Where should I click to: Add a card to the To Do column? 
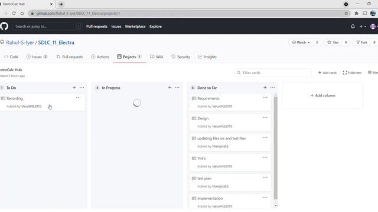pyautogui.click(x=74, y=88)
